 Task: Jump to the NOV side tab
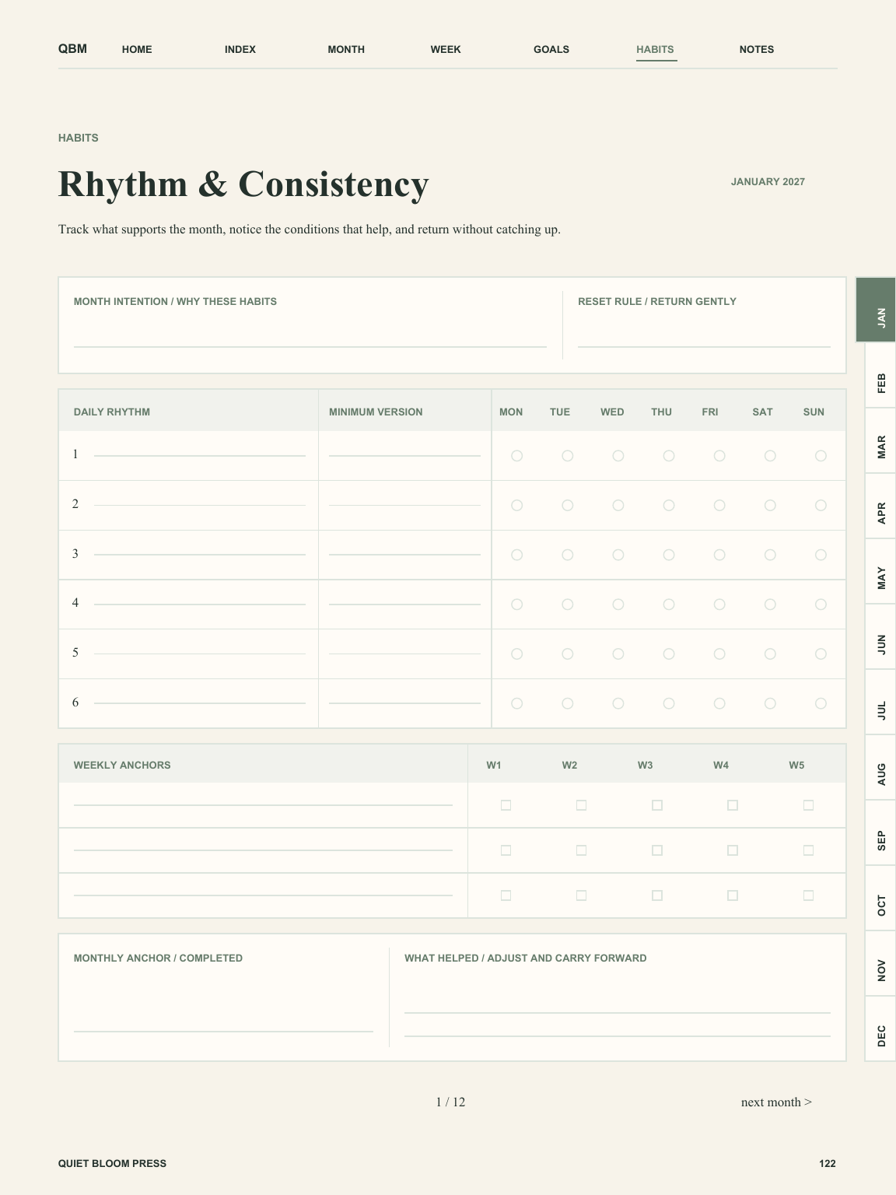point(880,963)
